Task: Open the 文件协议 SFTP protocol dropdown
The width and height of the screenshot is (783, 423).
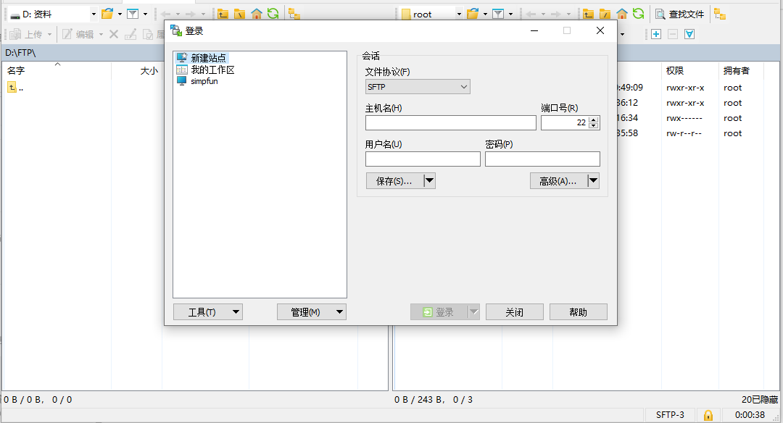Action: pyautogui.click(x=418, y=87)
